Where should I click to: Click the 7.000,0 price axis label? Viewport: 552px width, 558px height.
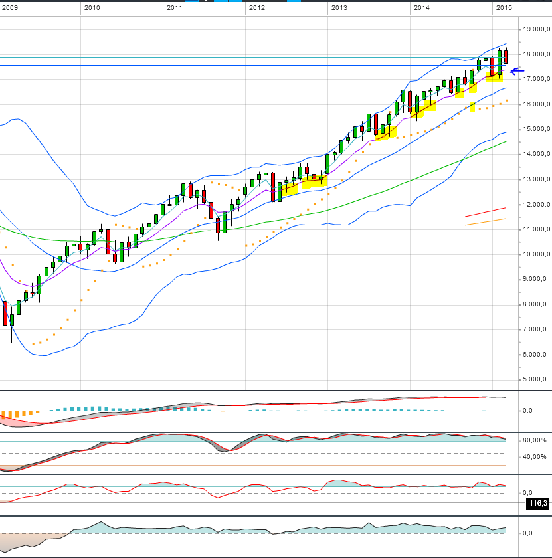[535, 329]
